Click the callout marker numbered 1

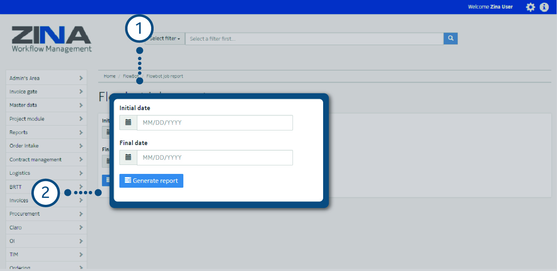pos(139,29)
